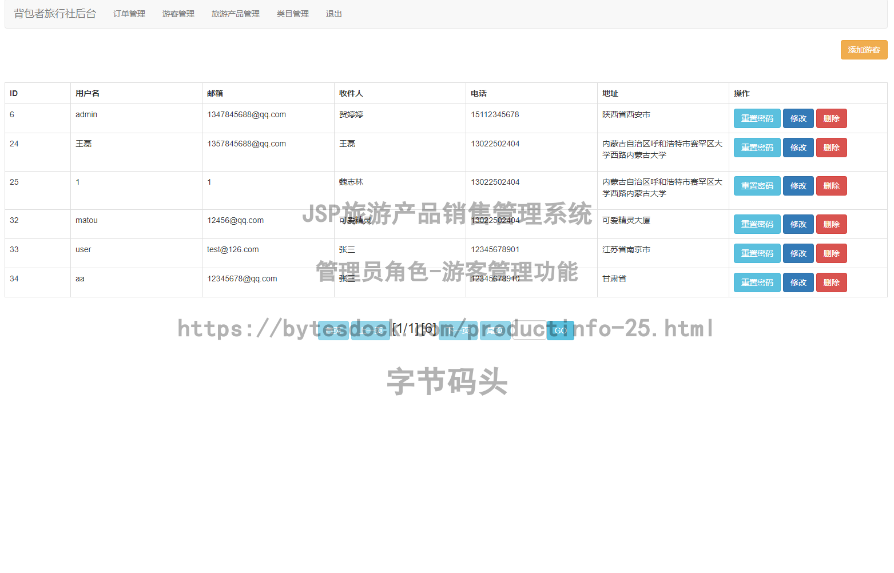Click the [1/1][6] page indicator
This screenshot has width=894, height=573.
pyautogui.click(x=415, y=328)
